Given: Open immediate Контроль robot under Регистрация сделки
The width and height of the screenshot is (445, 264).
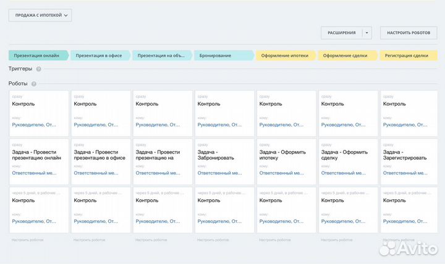Looking at the screenshot, I should pyautogui.click(x=409, y=113).
